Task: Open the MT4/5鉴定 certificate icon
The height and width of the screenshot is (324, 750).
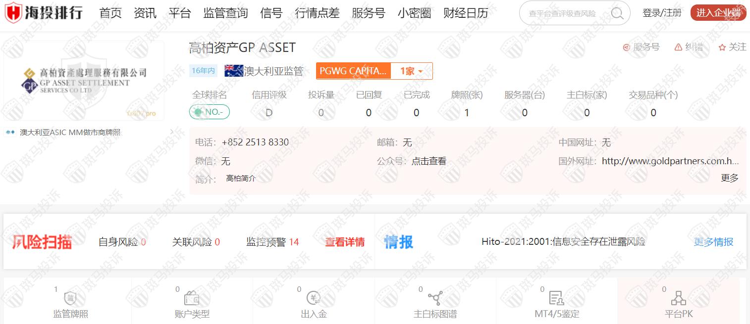Action: (x=556, y=299)
